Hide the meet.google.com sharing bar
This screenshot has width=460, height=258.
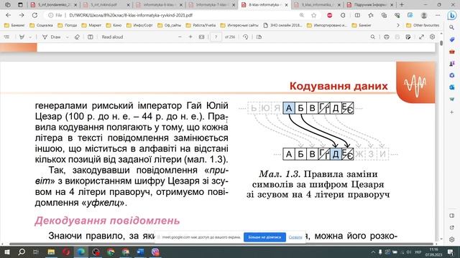[295, 237]
